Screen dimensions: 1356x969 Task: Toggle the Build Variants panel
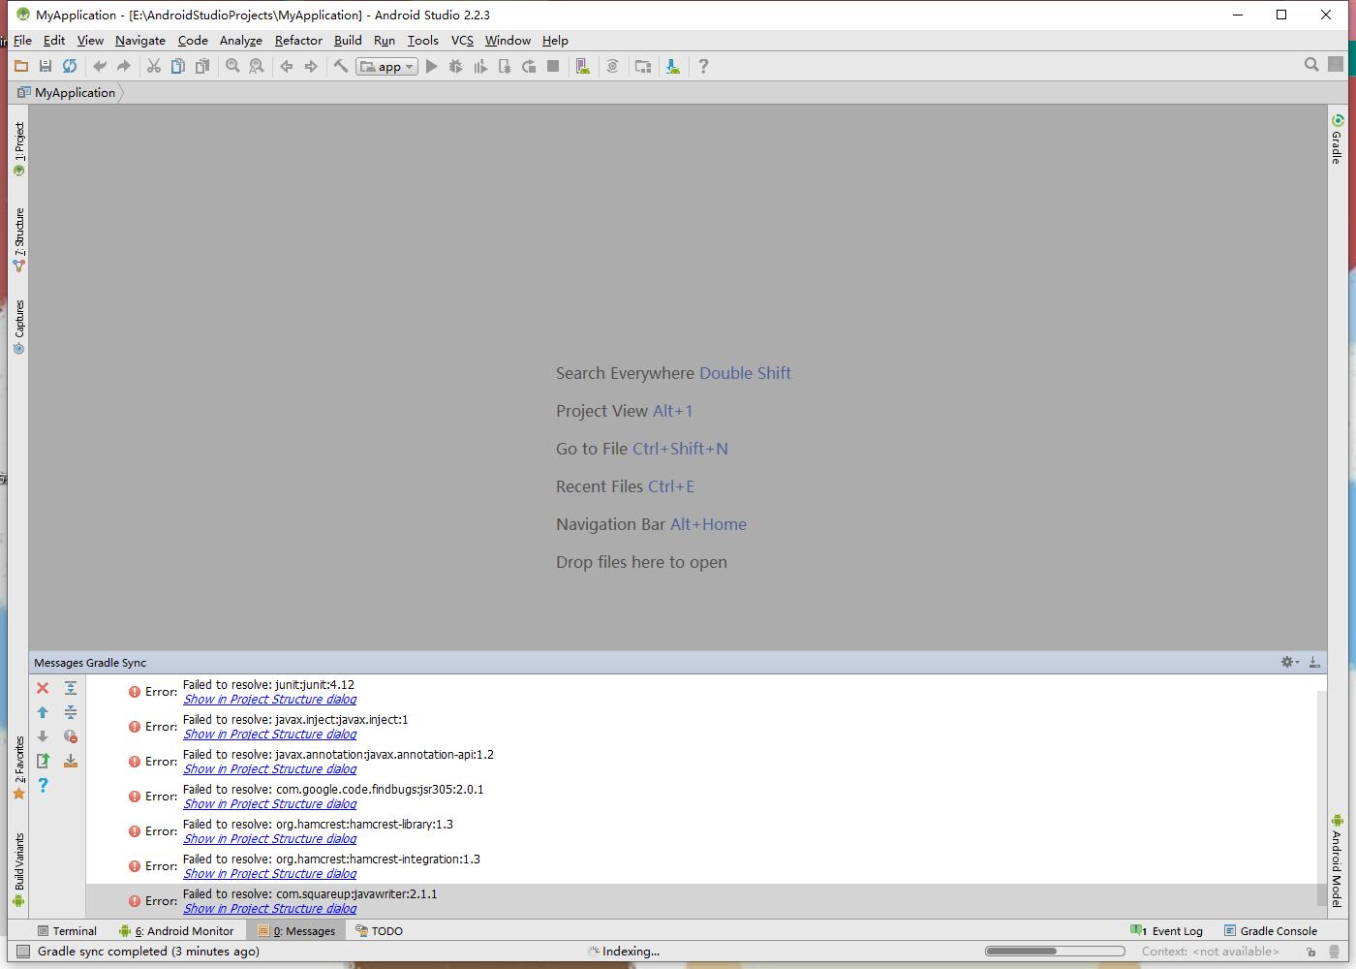click(x=17, y=862)
